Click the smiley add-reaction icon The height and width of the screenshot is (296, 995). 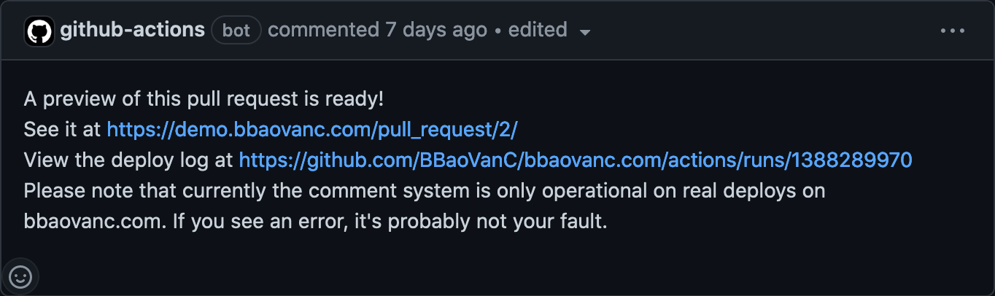(x=20, y=276)
